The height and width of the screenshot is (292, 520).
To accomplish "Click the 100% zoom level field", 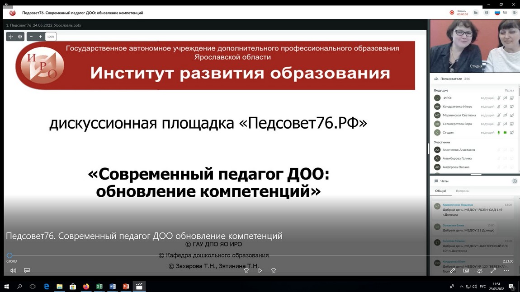I will (x=51, y=37).
